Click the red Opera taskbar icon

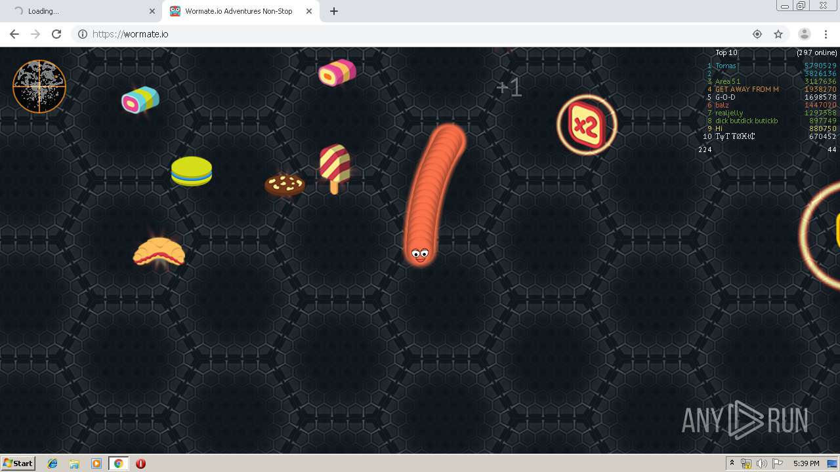[x=140, y=463]
